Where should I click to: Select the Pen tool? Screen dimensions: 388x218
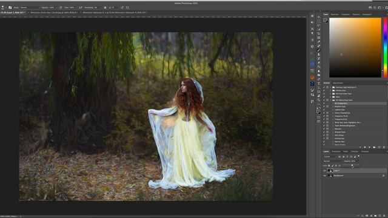pyautogui.click(x=318, y=79)
